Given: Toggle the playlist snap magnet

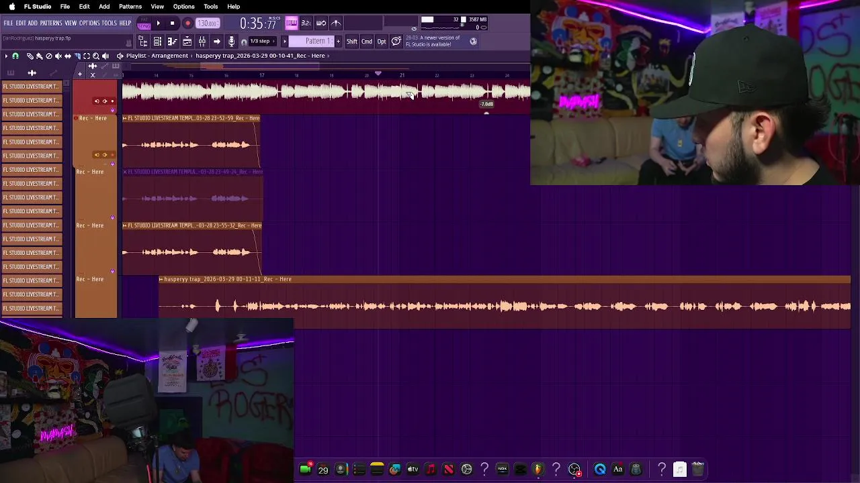Looking at the screenshot, I should click(x=15, y=56).
